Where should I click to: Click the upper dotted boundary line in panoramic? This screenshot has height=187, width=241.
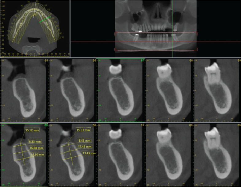pyautogui.click(x=156, y=32)
